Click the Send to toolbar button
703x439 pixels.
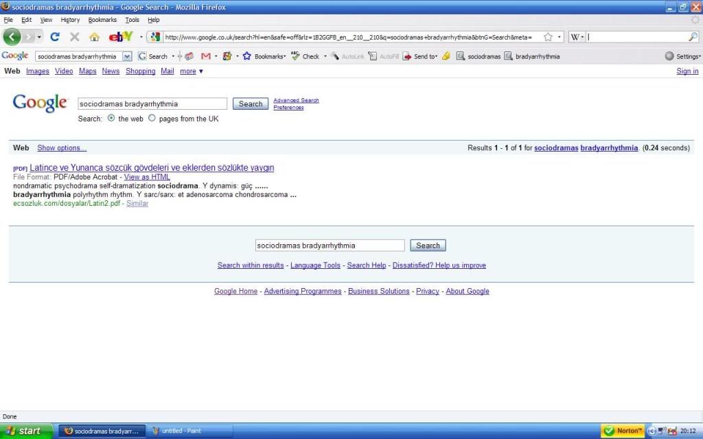[x=419, y=56]
